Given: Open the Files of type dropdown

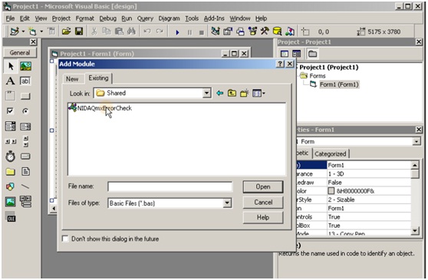Looking at the screenshot, I should 227,203.
